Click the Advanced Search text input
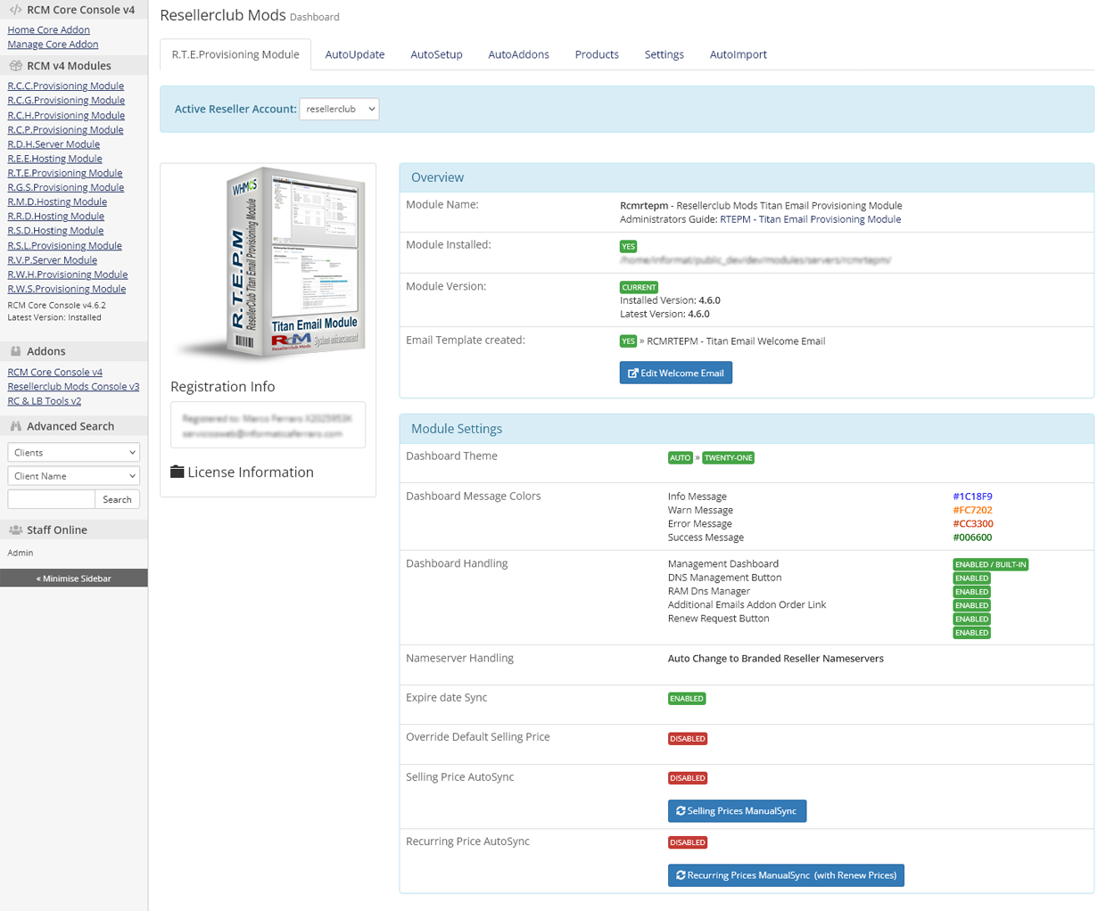The width and height of the screenshot is (1106, 911). [x=51, y=499]
